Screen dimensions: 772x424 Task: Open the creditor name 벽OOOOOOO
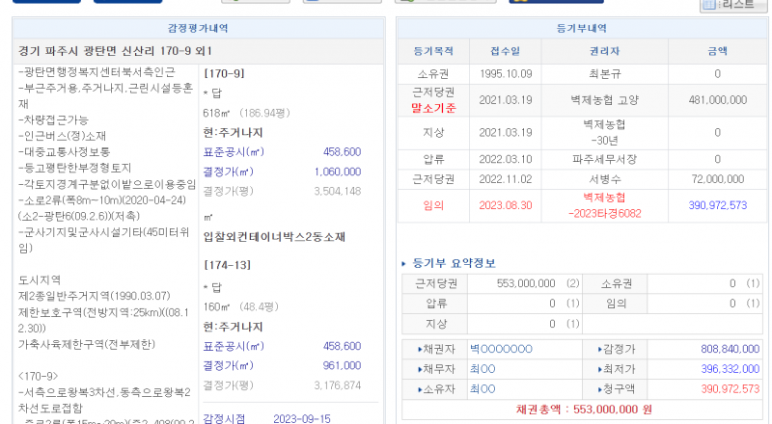501,349
